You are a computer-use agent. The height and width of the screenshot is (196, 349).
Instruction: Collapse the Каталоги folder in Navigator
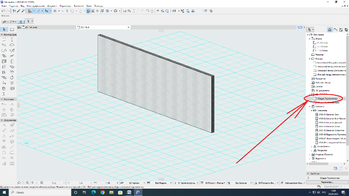click(310, 107)
